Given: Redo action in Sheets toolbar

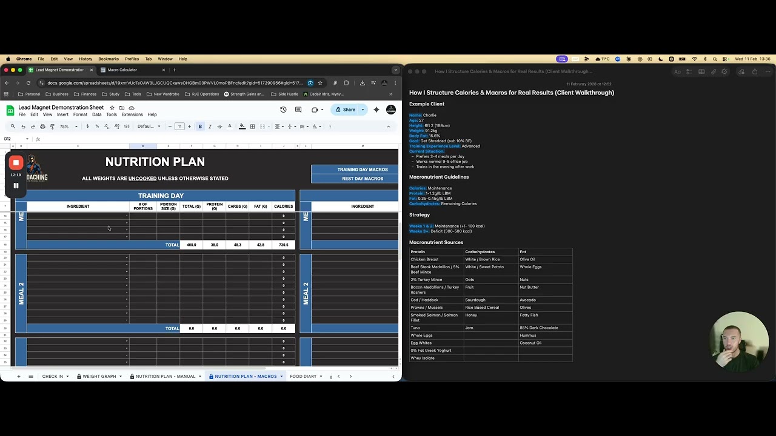Looking at the screenshot, I should pyautogui.click(x=33, y=127).
